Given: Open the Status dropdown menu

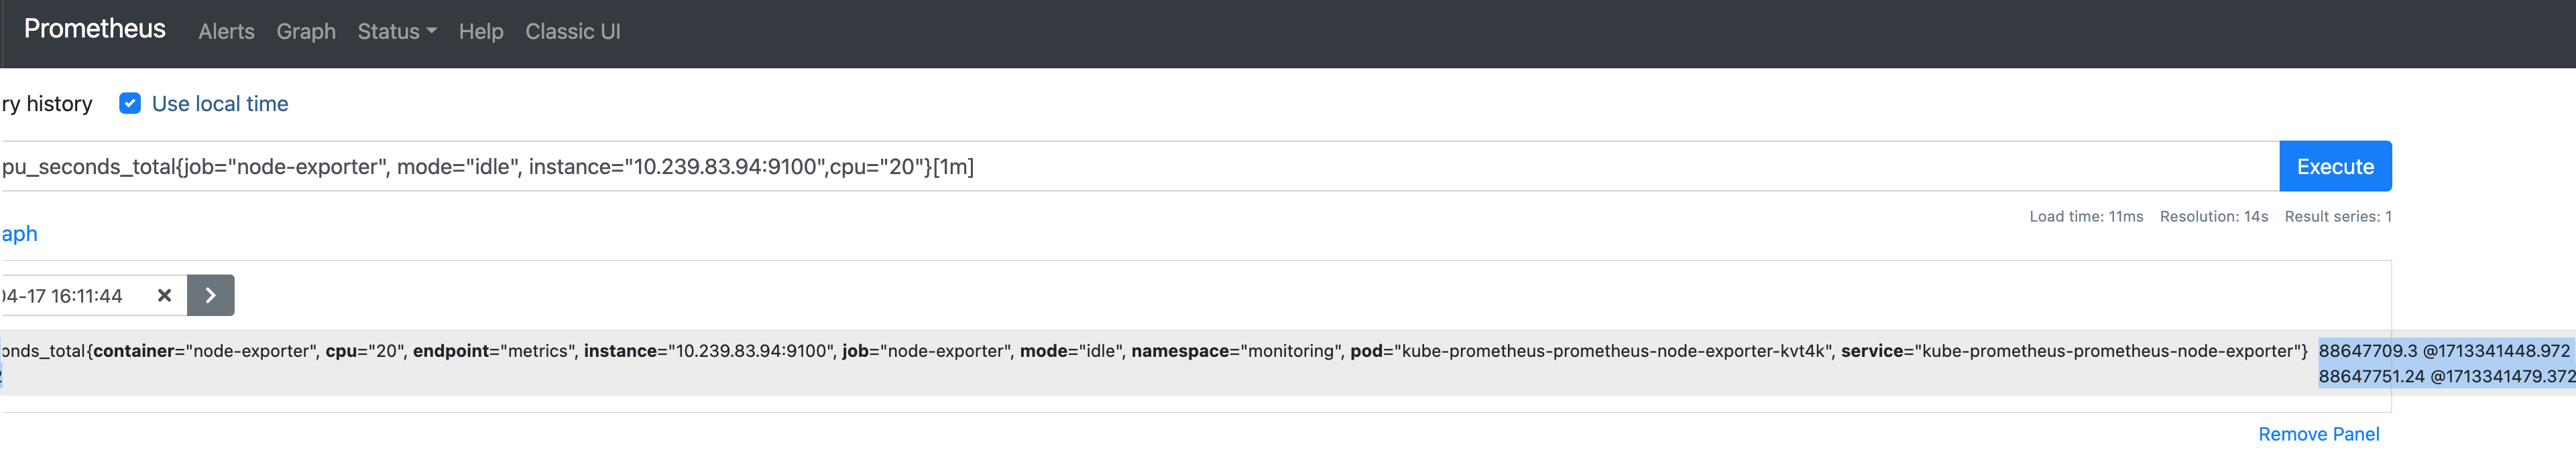Looking at the screenshot, I should coord(397,32).
